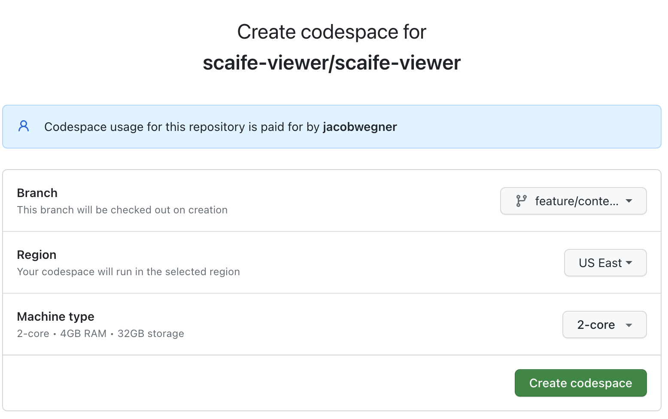Click the 'Create codespace for' title text

point(331,32)
